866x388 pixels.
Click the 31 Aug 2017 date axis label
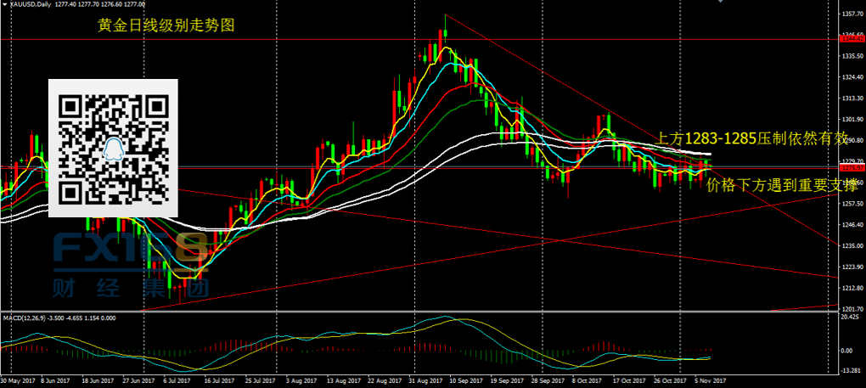coord(424,380)
